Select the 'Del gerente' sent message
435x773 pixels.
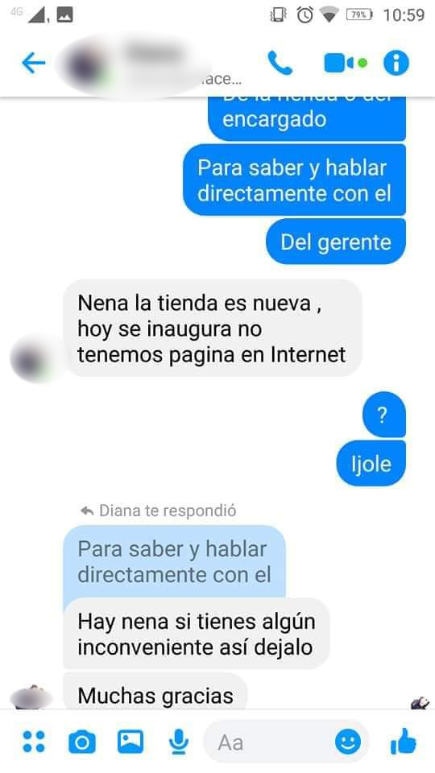click(x=336, y=242)
